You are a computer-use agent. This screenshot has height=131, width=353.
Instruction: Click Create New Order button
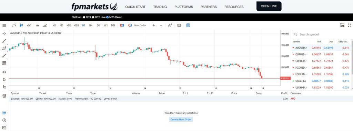(x=181, y=119)
